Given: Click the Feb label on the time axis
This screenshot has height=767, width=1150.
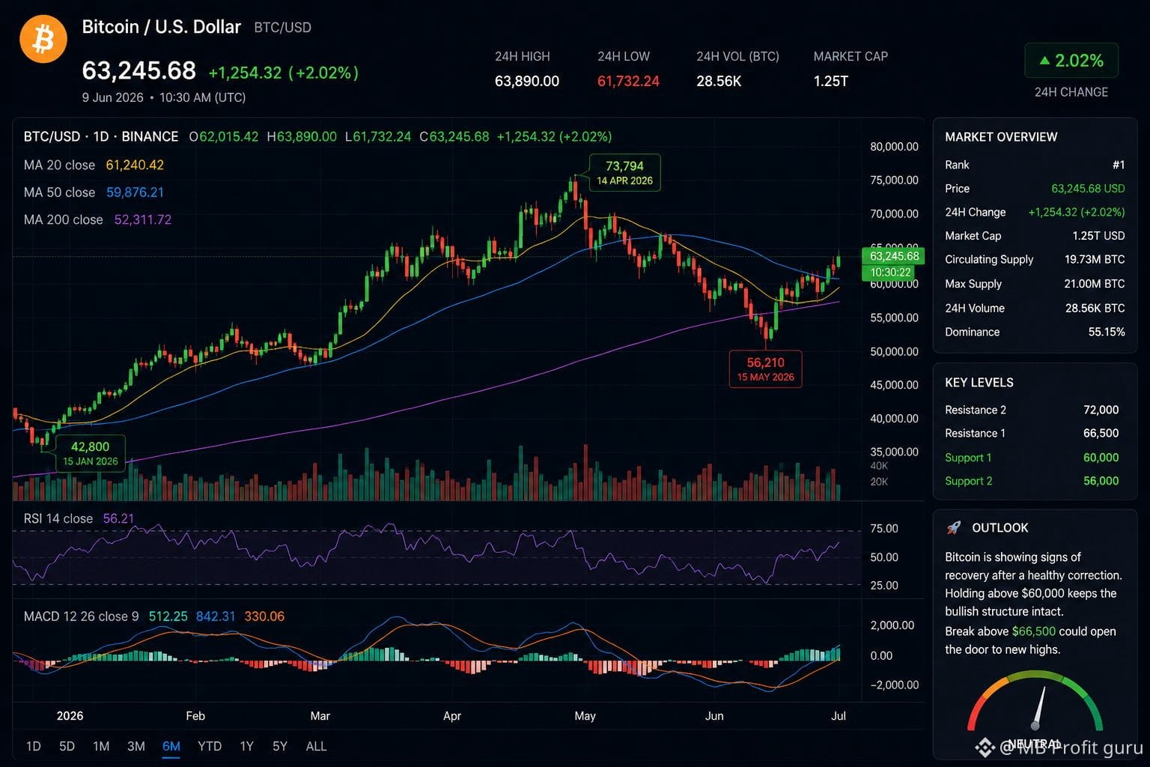Looking at the screenshot, I should (195, 716).
